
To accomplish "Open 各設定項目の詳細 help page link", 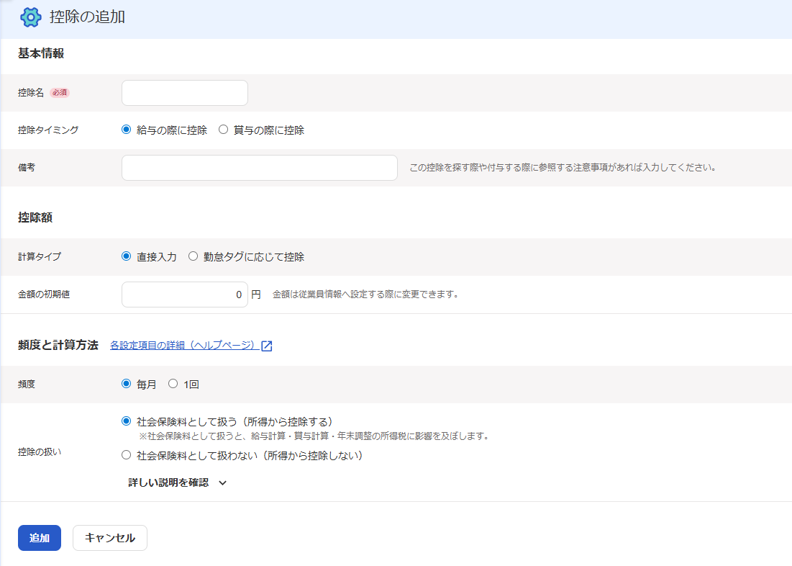I will [x=185, y=346].
